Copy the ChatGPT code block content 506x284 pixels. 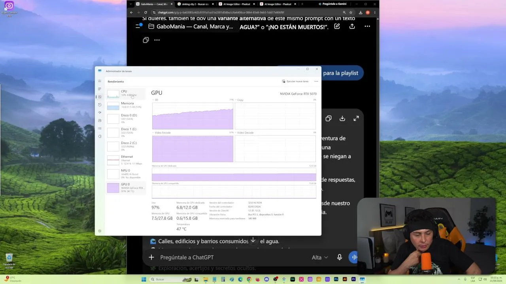click(329, 118)
